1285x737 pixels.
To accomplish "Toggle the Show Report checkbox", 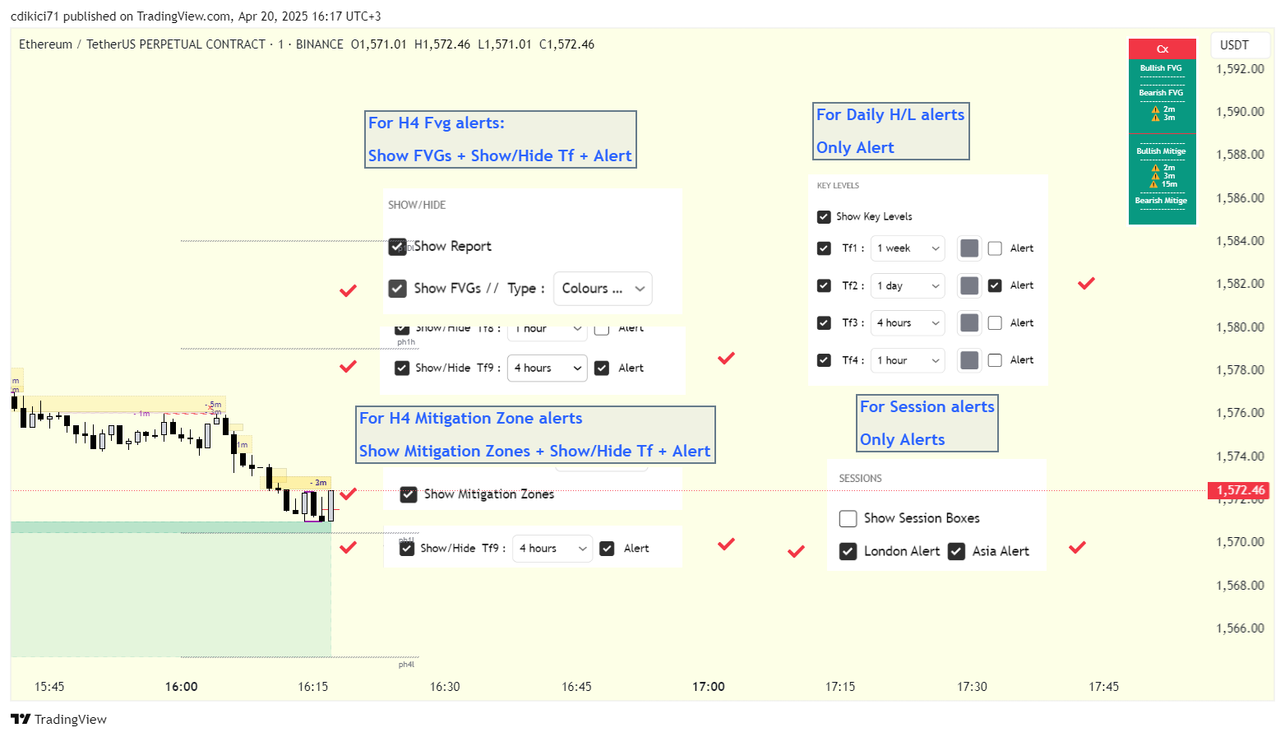I will [397, 246].
